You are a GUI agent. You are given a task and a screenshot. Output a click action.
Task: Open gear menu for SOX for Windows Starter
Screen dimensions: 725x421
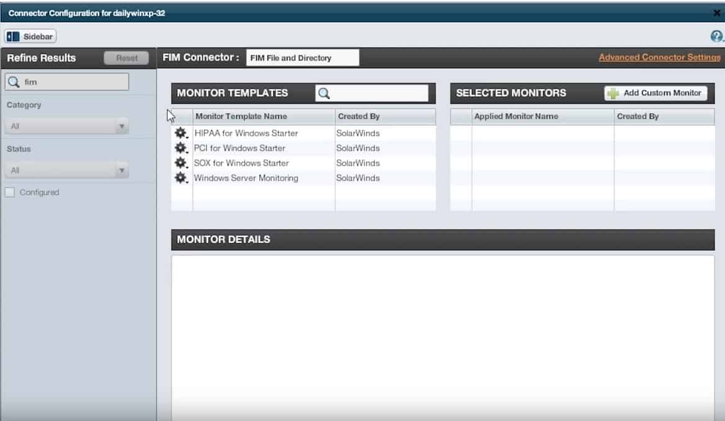181,162
